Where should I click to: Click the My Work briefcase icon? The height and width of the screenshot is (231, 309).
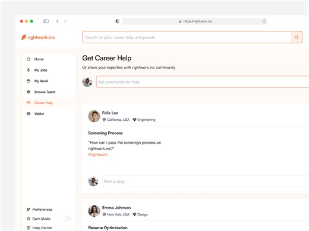point(29,81)
